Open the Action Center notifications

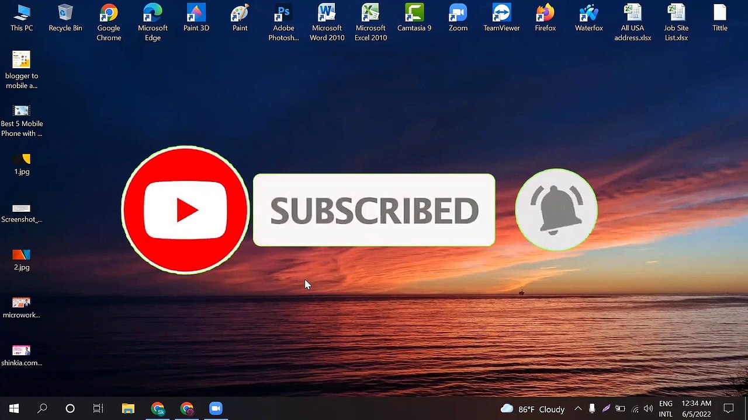(x=729, y=409)
